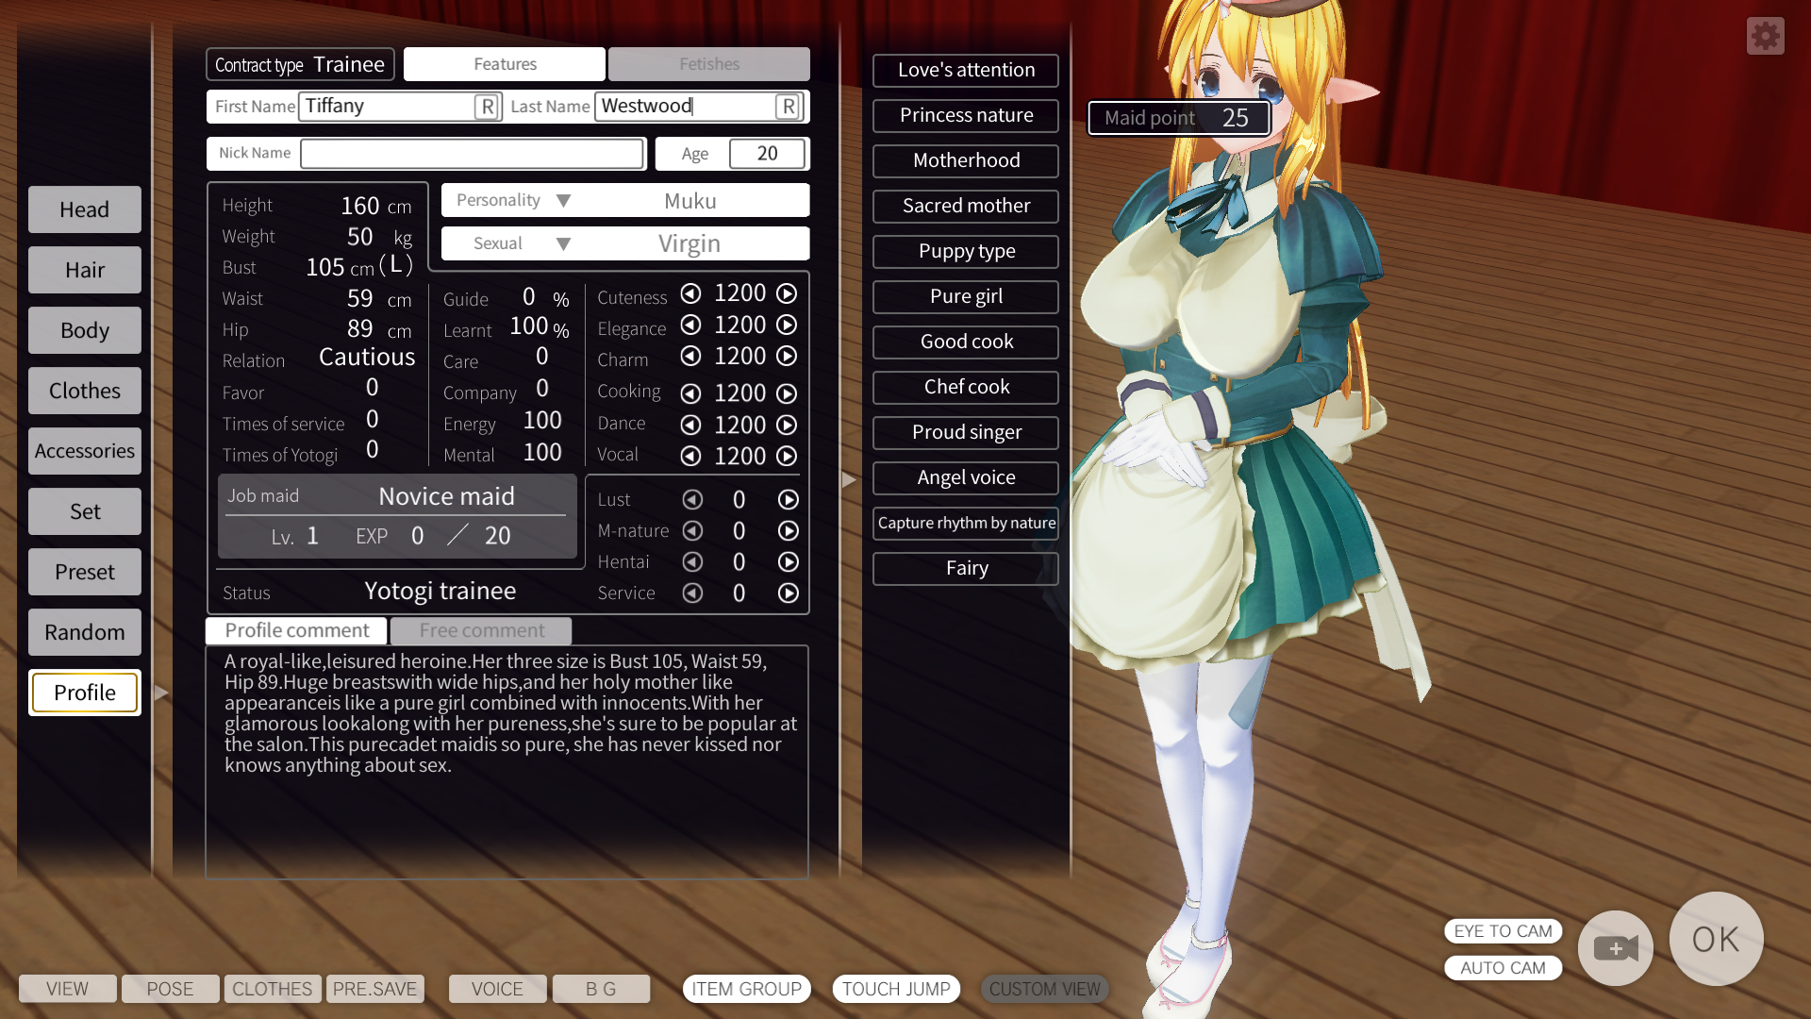Decrease Elegance with left arrow
1811x1019 pixels.
click(x=690, y=325)
